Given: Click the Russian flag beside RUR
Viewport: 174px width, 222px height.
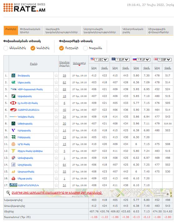Looking at the screenshot, I should click(x=134, y=59).
